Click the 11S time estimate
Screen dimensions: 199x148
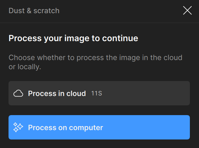(x=96, y=93)
